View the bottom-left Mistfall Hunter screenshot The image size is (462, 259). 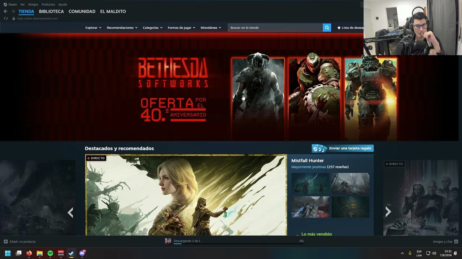point(310,207)
